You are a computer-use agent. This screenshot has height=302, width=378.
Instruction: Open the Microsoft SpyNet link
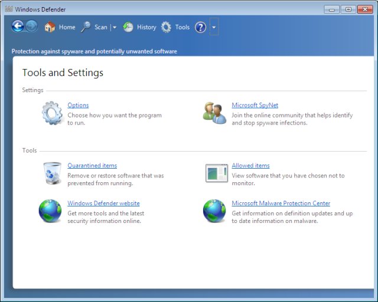point(255,106)
